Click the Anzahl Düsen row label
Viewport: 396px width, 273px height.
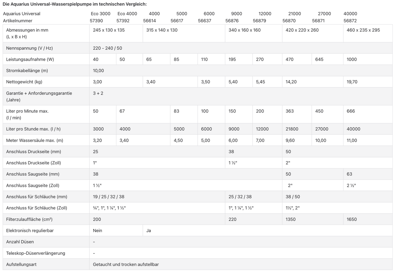pos(20,242)
